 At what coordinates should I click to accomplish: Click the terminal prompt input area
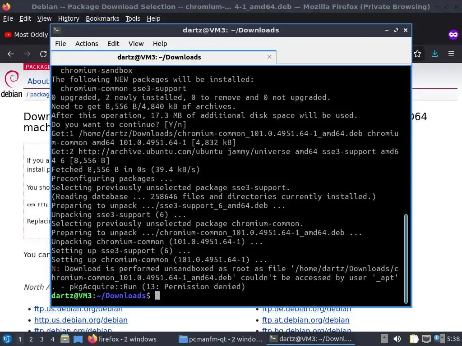pos(157,296)
